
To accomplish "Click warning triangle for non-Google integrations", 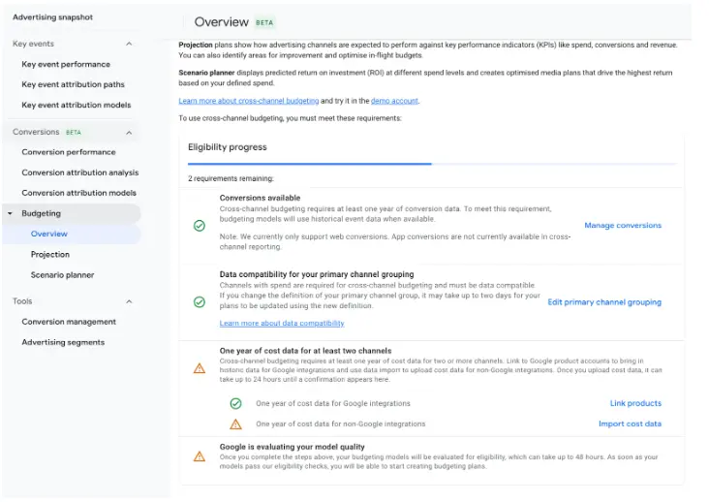I will click(x=235, y=424).
